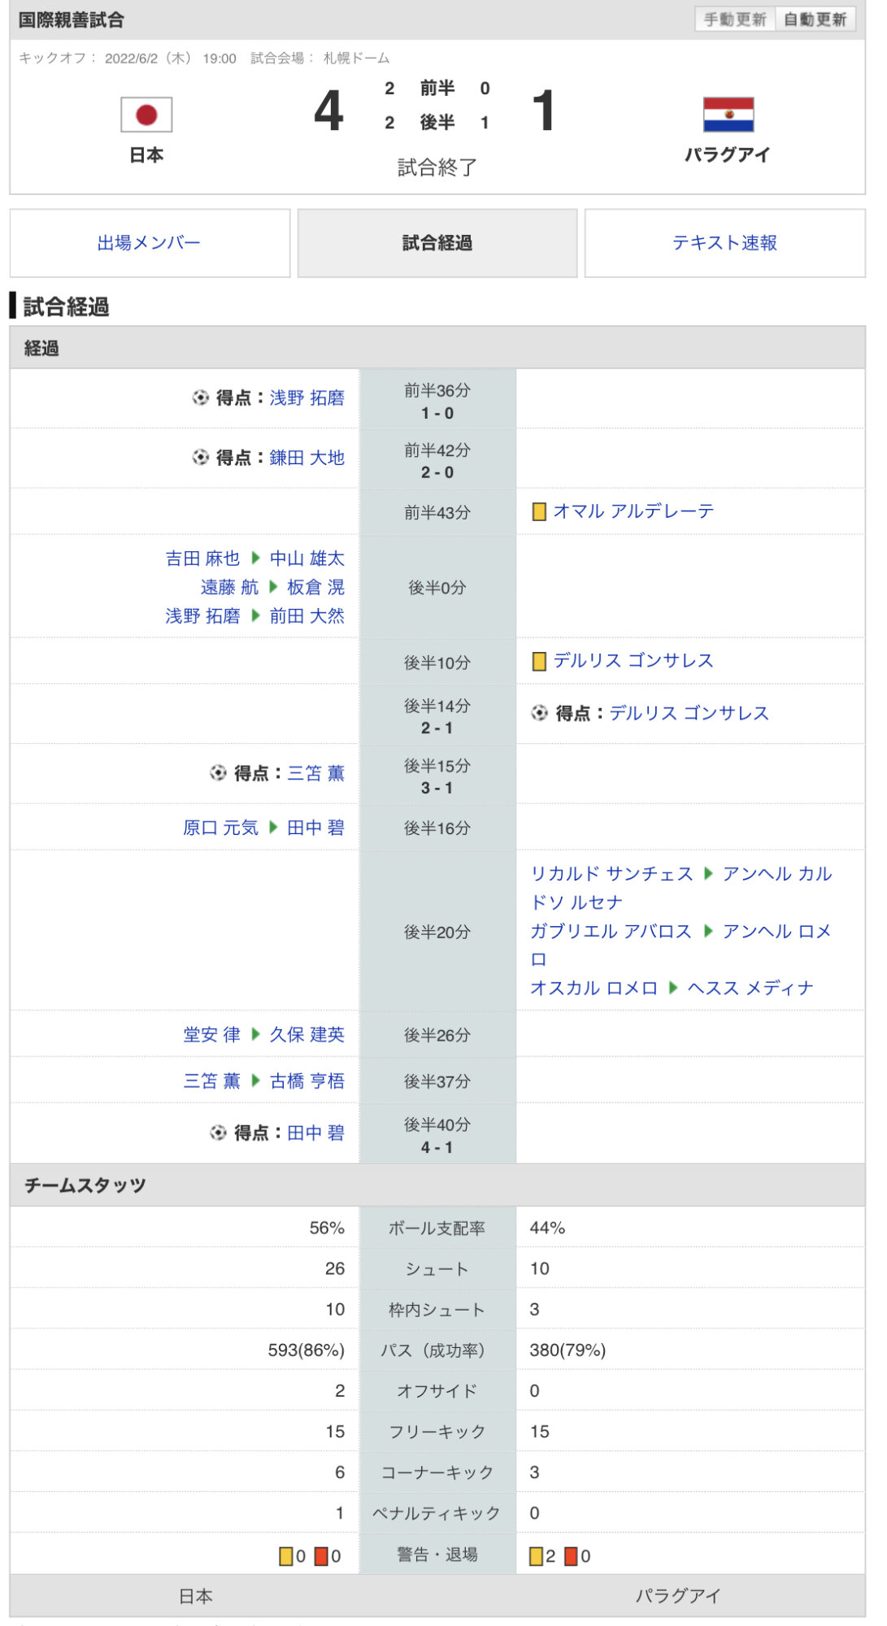Click Paraguay's red card indicator in team stats

click(x=571, y=1556)
